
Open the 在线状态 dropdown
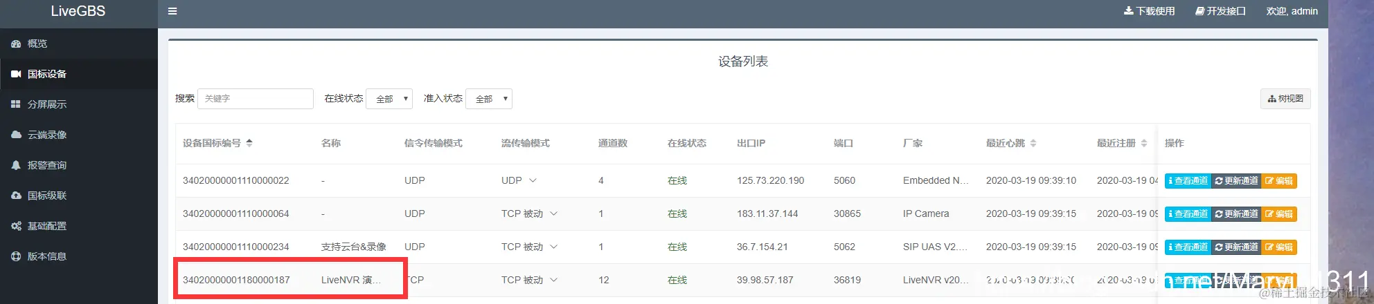[x=389, y=99]
